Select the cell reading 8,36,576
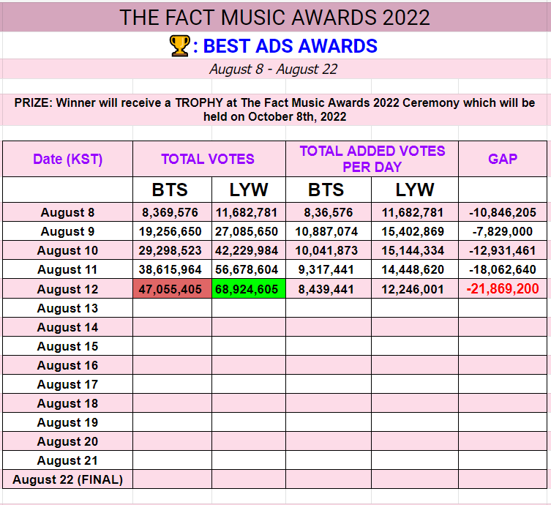Image resolution: width=551 pixels, height=505 pixels. [x=329, y=212]
